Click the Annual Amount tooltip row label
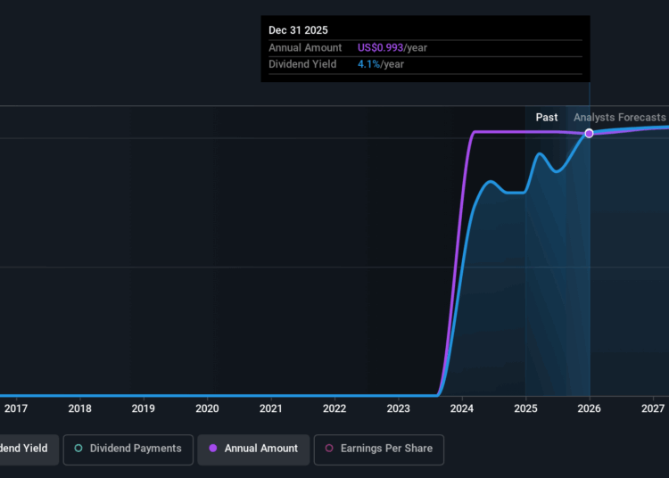 click(305, 48)
